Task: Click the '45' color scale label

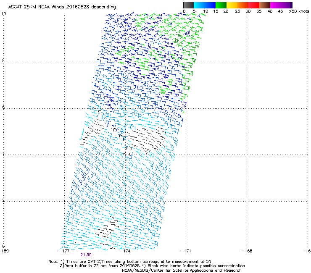Action: tap(280, 11)
